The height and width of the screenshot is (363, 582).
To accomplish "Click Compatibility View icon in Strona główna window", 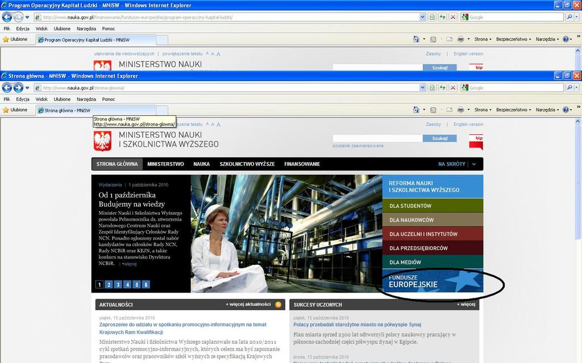I will (x=432, y=88).
